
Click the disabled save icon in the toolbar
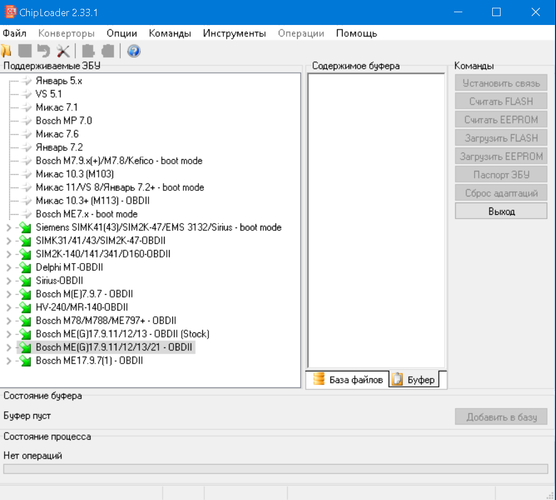[25, 51]
